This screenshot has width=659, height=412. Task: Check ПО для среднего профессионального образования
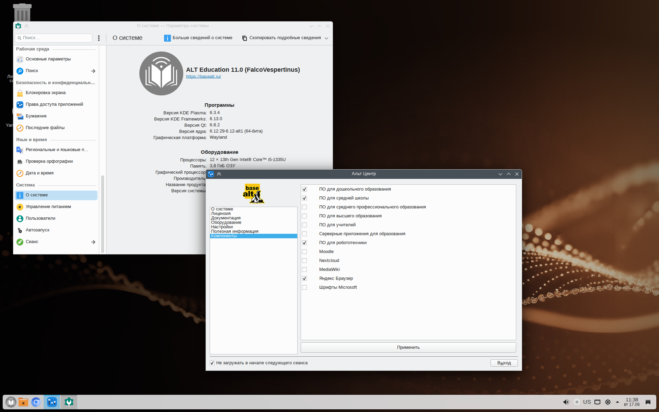coord(304,207)
